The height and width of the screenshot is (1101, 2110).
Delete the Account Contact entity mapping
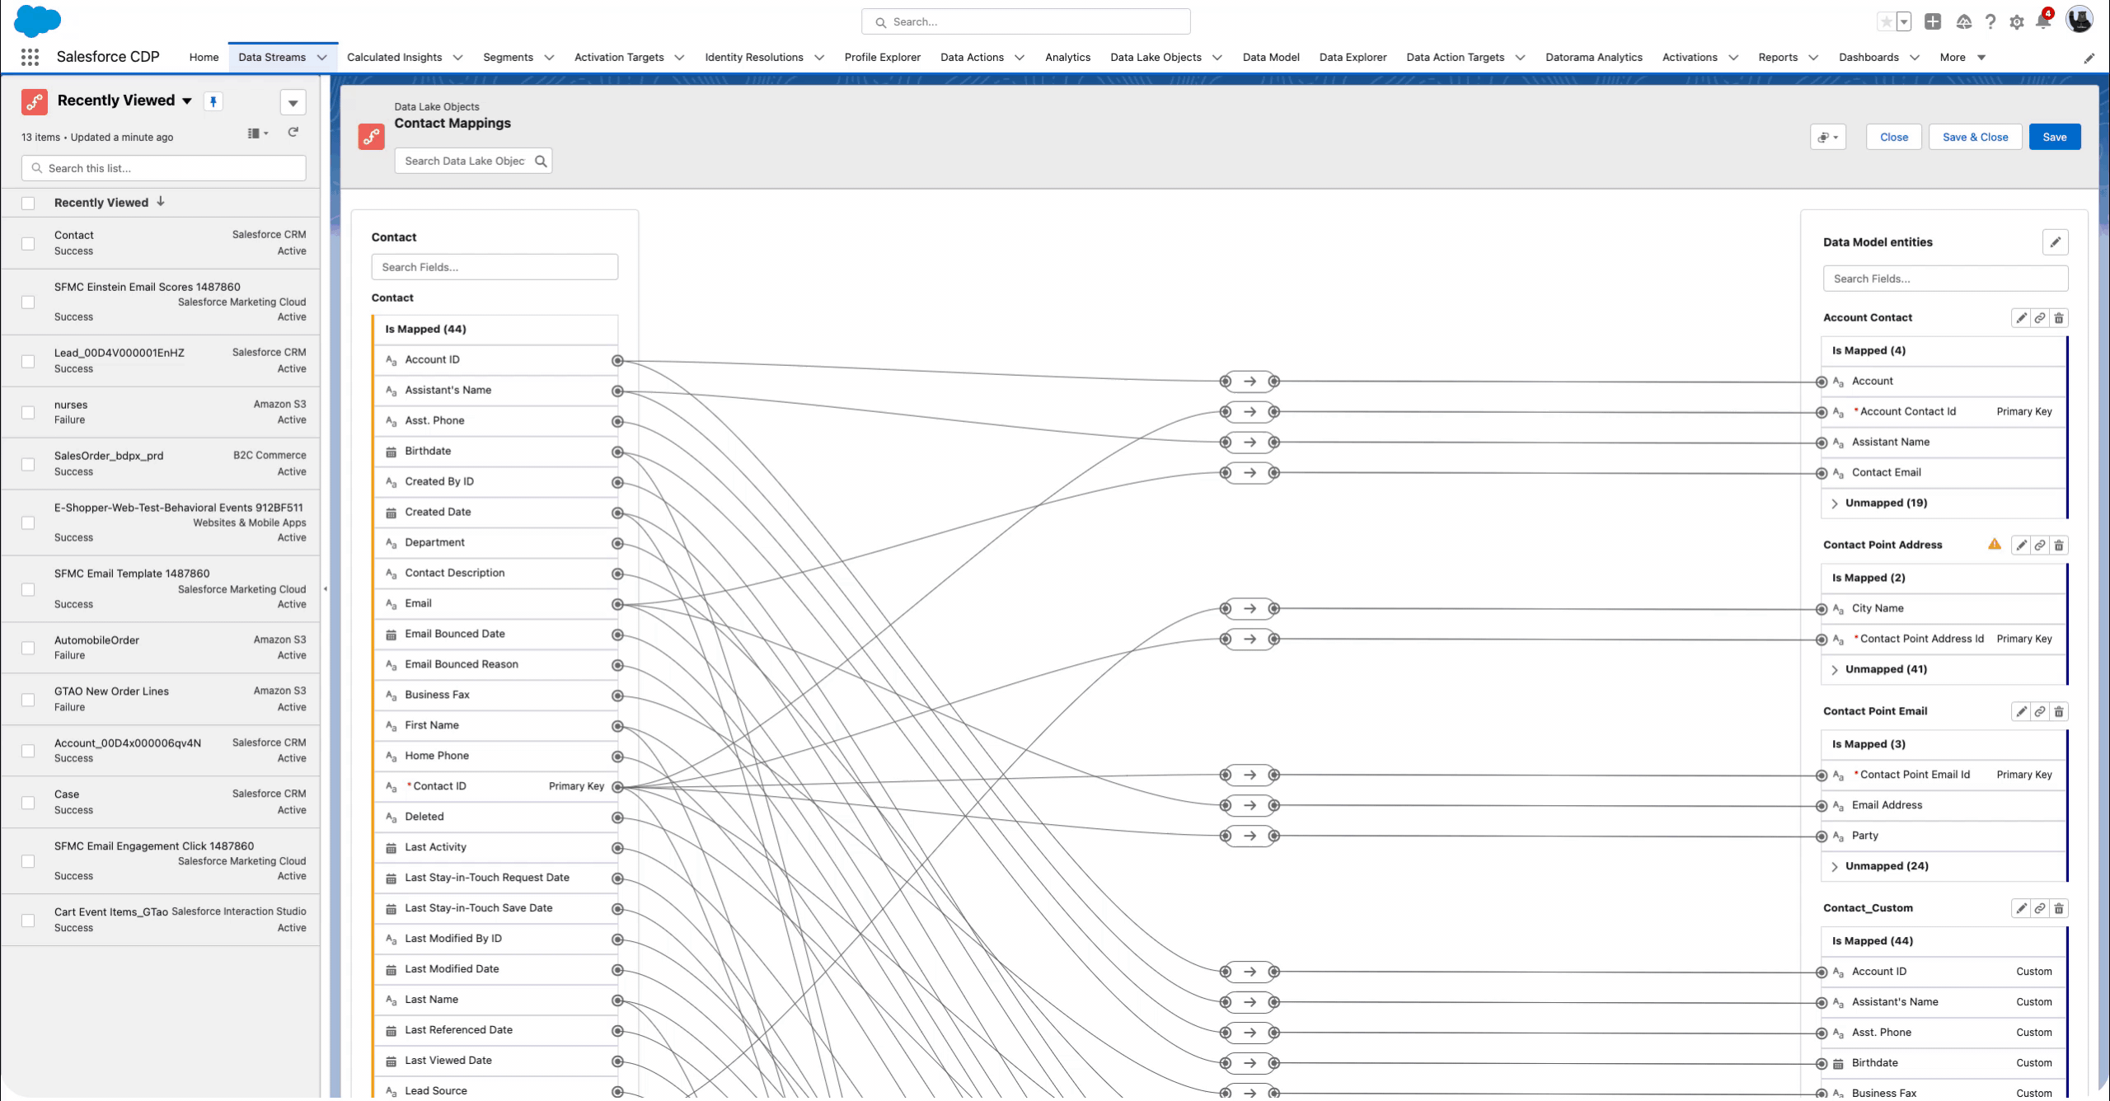[x=2058, y=318]
